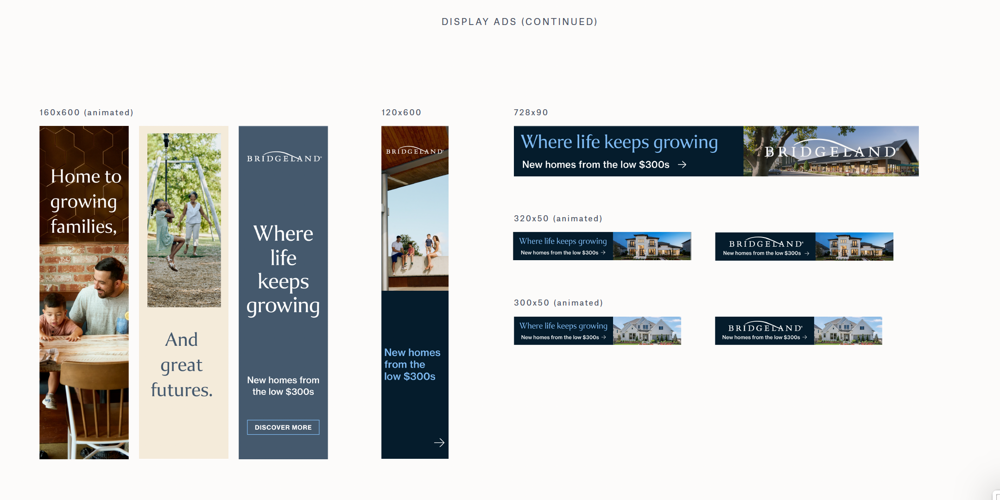Screen dimensions: 1000x500
Task: Click the '728x90' size label
Action: click(531, 112)
